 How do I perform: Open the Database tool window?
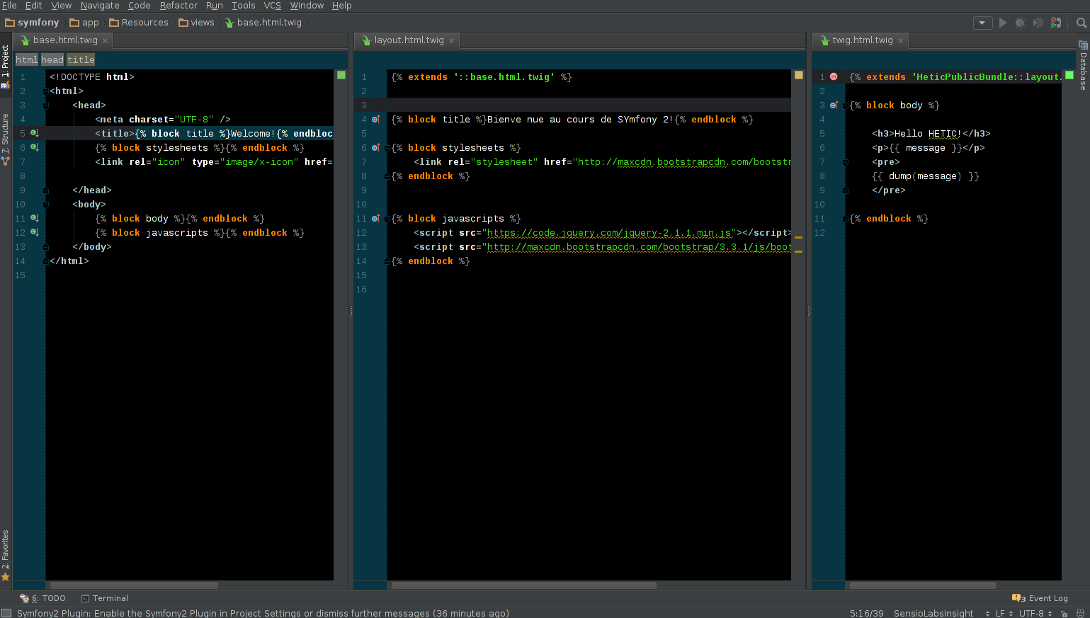pyautogui.click(x=1083, y=66)
